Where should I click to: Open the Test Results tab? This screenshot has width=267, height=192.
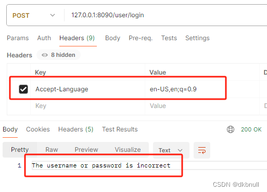(x=120, y=129)
